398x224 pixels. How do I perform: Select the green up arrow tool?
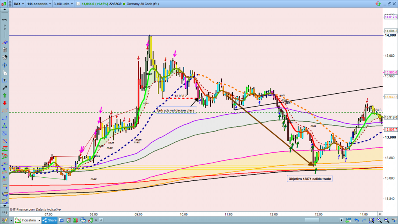click(x=4, y=95)
